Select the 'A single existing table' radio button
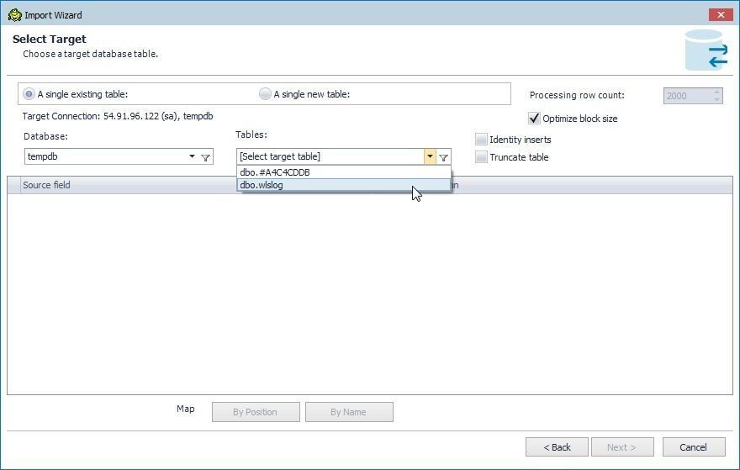Viewport: 740px width, 470px height. point(29,94)
